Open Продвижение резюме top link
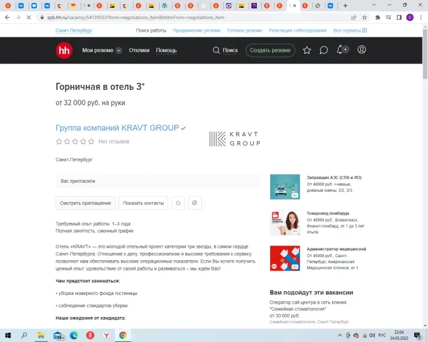This screenshot has width=428, height=342. pyautogui.click(x=197, y=31)
